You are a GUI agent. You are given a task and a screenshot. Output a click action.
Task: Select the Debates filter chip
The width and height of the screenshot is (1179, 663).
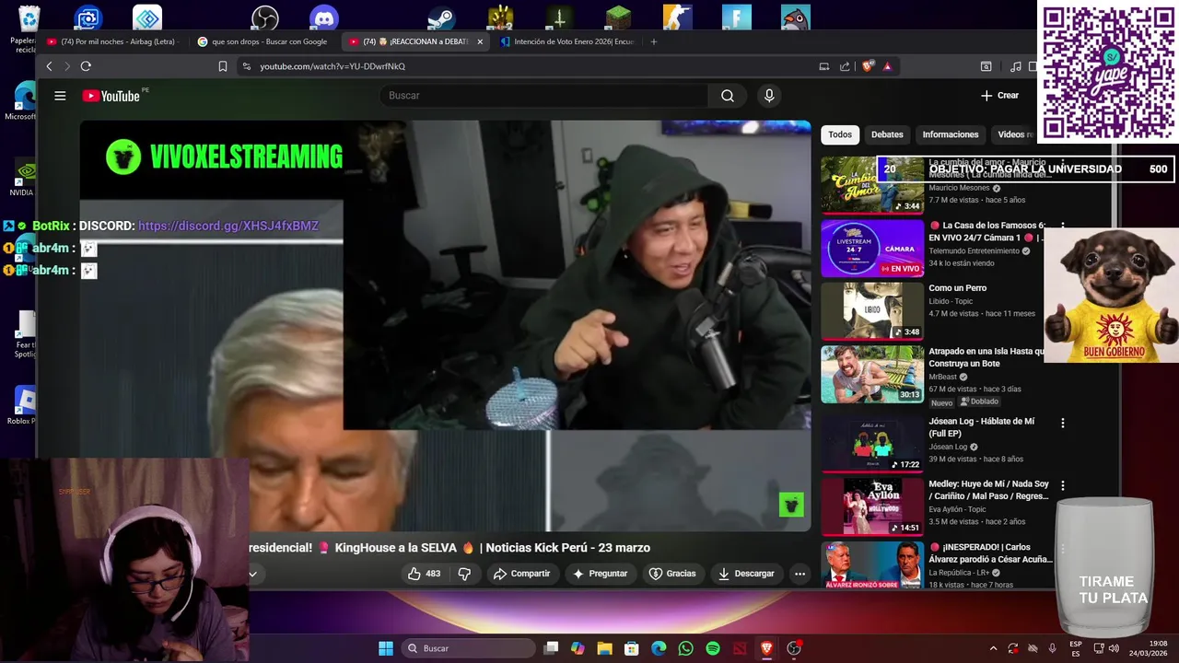(x=887, y=134)
